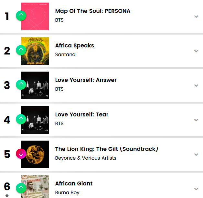Image resolution: width=203 pixels, height=198 pixels.
Task: Click the Burna Boy artist name
Action: [67, 193]
